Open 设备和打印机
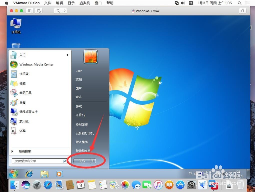 coord(85,133)
